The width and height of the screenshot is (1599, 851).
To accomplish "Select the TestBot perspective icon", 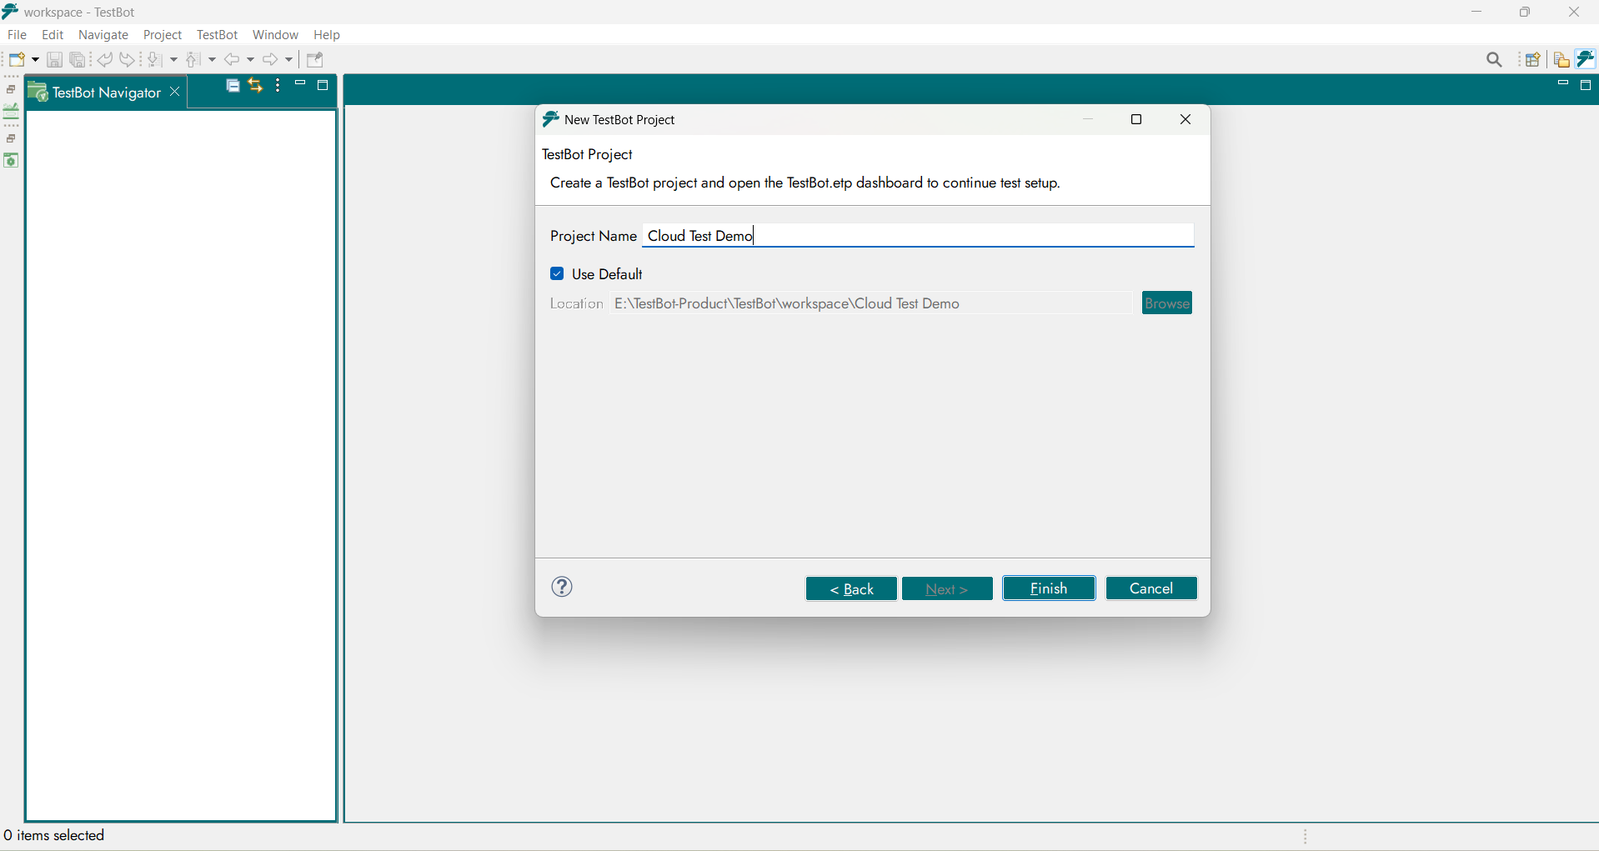I will tap(1586, 60).
